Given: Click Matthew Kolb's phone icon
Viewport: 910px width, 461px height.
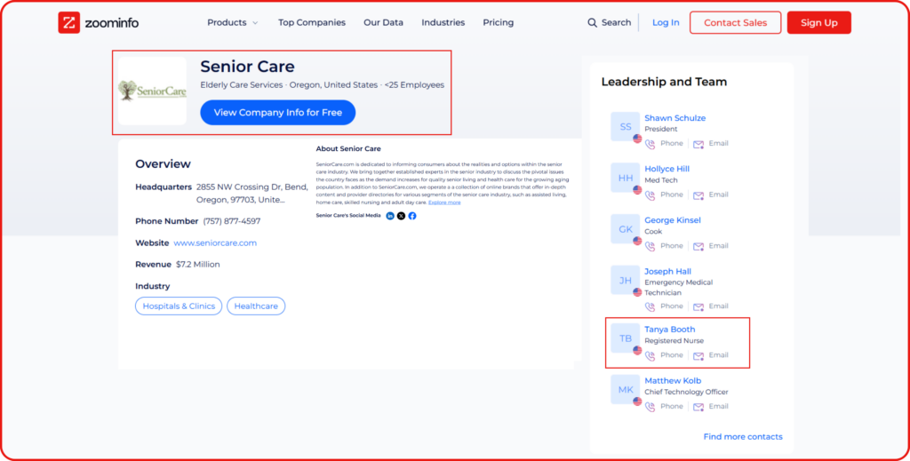Looking at the screenshot, I should click(x=650, y=407).
